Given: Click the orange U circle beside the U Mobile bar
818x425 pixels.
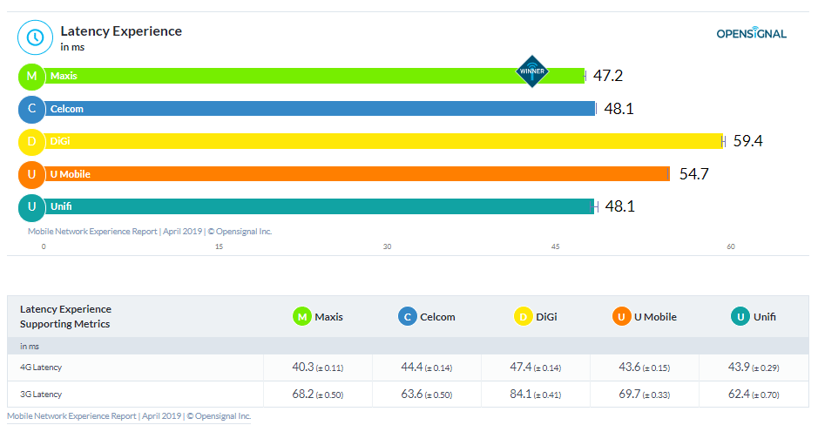Looking at the screenshot, I should pyautogui.click(x=31, y=174).
